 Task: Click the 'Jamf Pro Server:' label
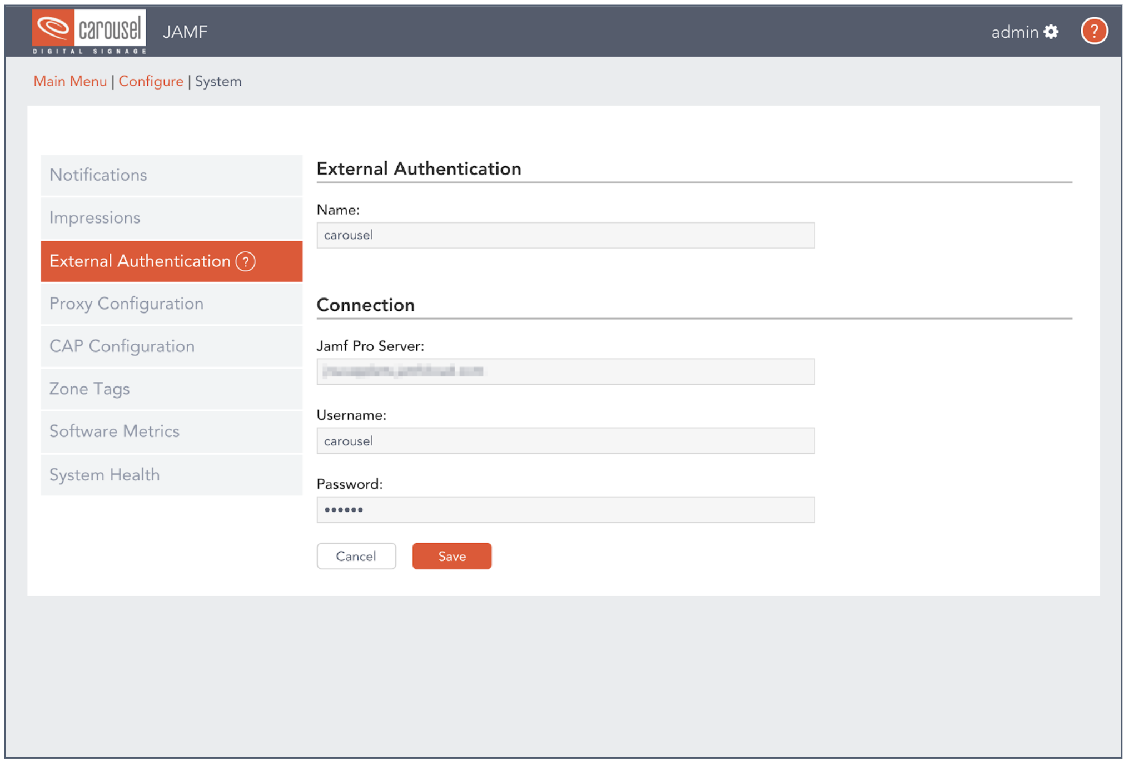(370, 346)
